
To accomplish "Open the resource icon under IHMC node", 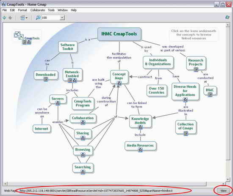I will tap(210, 94).
